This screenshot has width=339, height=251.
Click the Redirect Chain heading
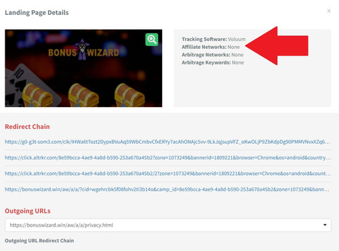pyautogui.click(x=27, y=127)
